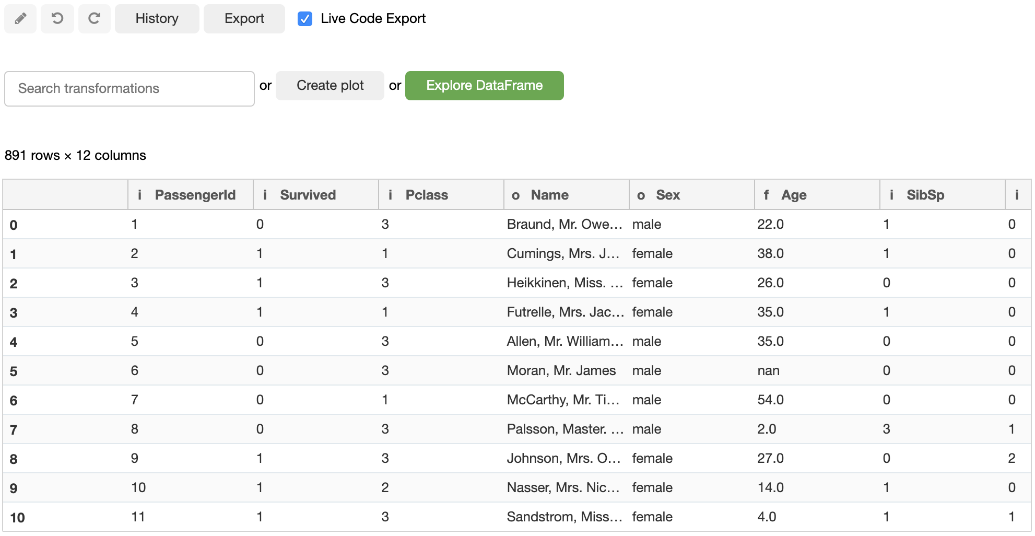The image size is (1035, 536).
Task: Select the Pclass column header
Action: [x=441, y=195]
